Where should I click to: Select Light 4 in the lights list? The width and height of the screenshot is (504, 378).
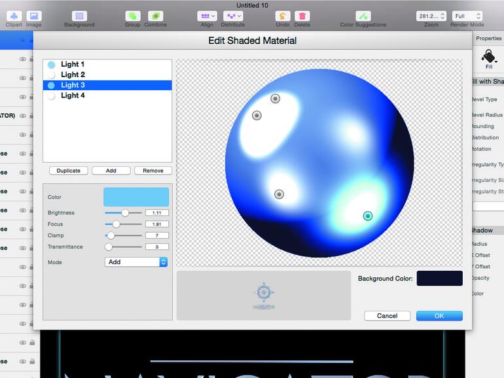tap(107, 95)
